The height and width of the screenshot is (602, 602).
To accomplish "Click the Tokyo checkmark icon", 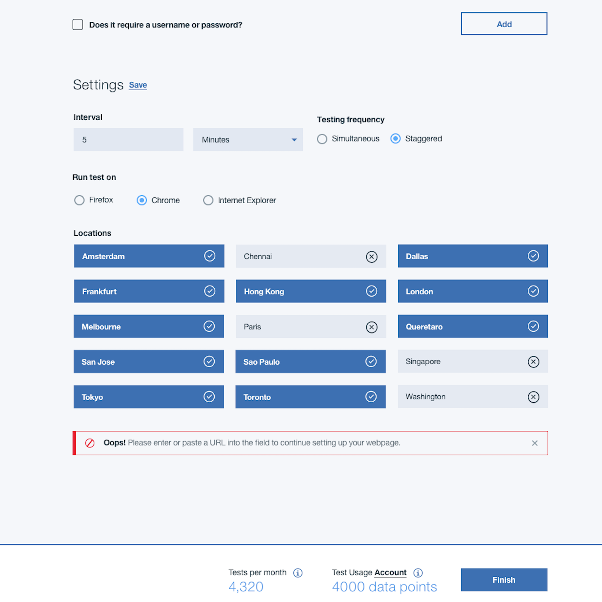I will point(209,396).
